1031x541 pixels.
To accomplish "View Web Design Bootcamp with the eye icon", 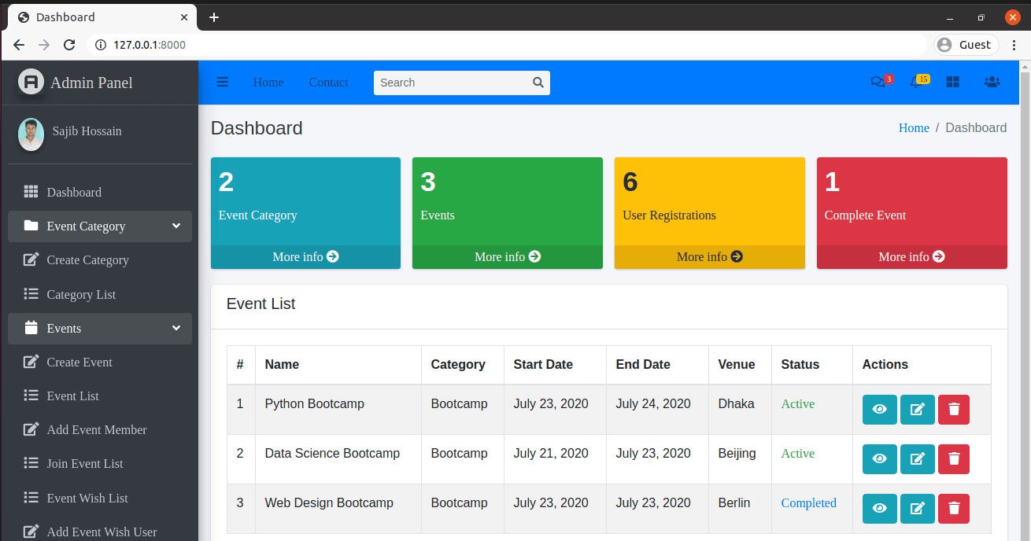I will [879, 508].
